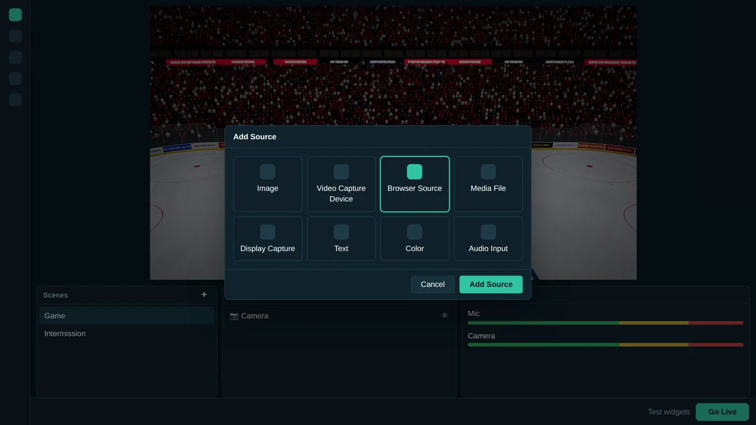The width and height of the screenshot is (756, 425).
Task: Click the Cancel button in dialog
Action: pos(433,284)
